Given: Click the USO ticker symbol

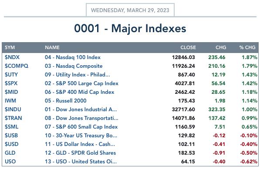Looking at the screenshot, I should point(10,161).
